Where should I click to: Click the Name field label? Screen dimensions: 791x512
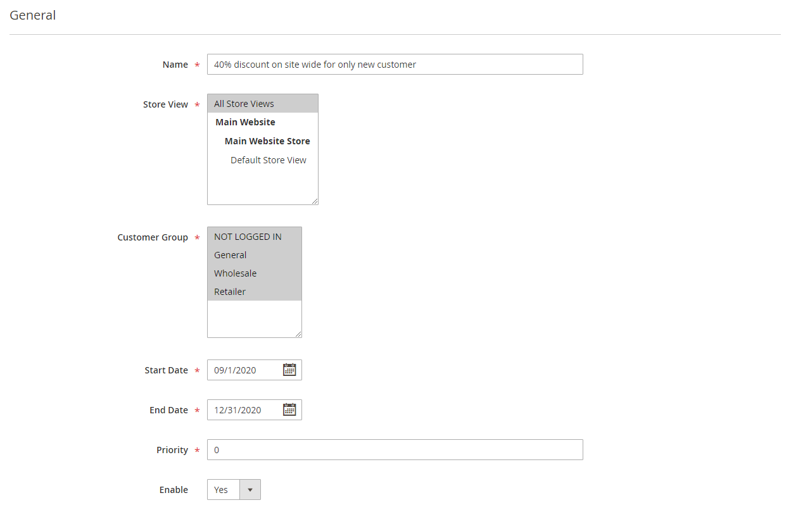(x=175, y=65)
